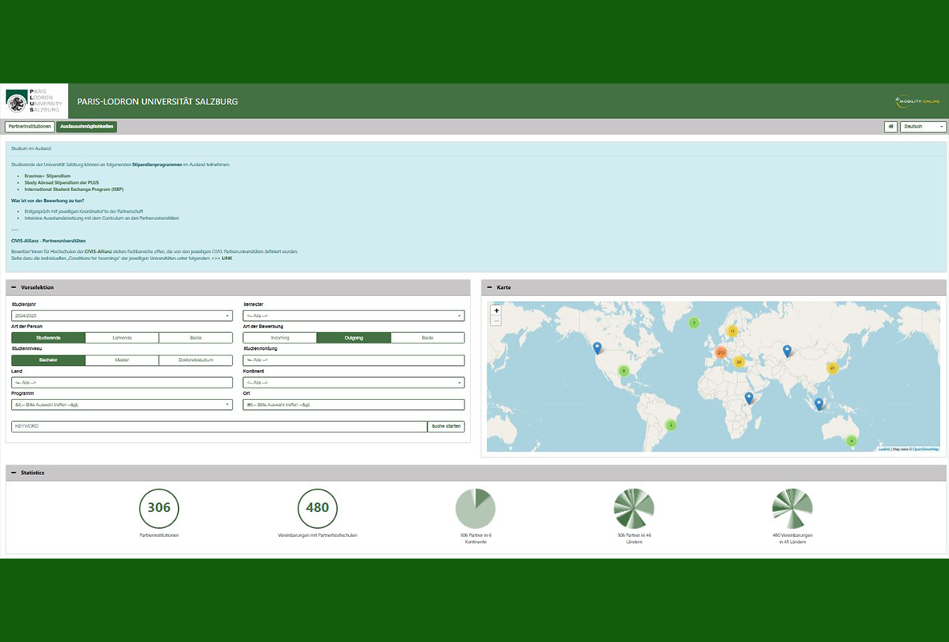Select Lehrende as person type
Image resolution: width=949 pixels, height=642 pixels.
[122, 338]
